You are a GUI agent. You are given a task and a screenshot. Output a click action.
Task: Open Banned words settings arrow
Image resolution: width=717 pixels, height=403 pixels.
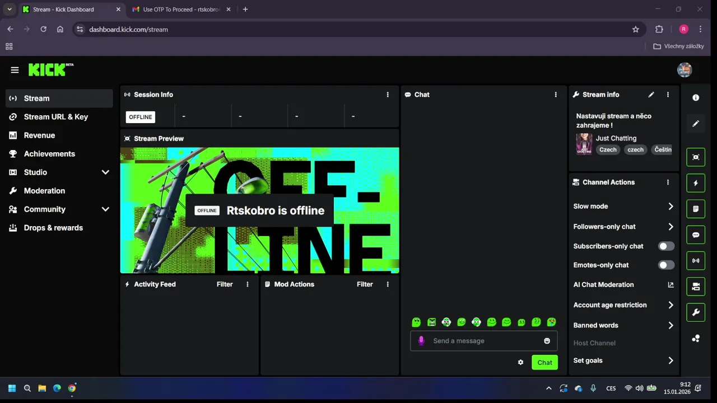(671, 325)
